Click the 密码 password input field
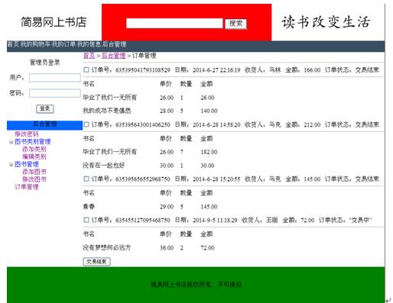393x303 pixels. point(55,93)
